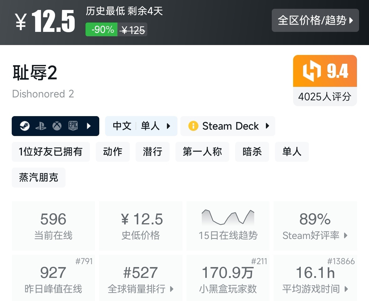Click the 1位好友已拥有 tag
The image size is (369, 301).
click(51, 152)
